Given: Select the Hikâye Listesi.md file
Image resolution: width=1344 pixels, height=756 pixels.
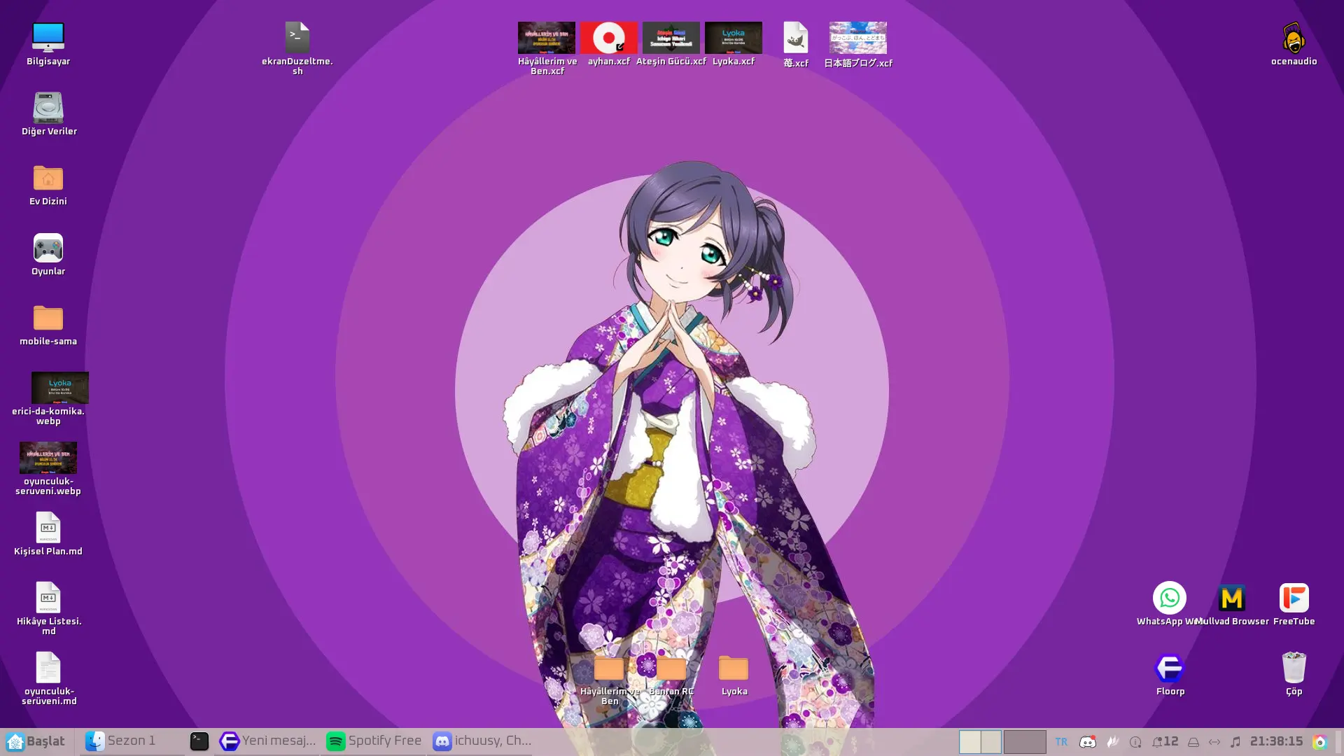Looking at the screenshot, I should [48, 608].
